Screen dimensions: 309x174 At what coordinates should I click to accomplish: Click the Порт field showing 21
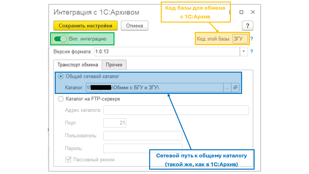[x=115, y=123]
